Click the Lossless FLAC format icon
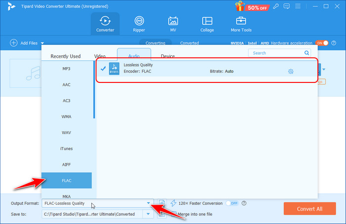The height and width of the screenshot is (224, 346). [114, 69]
